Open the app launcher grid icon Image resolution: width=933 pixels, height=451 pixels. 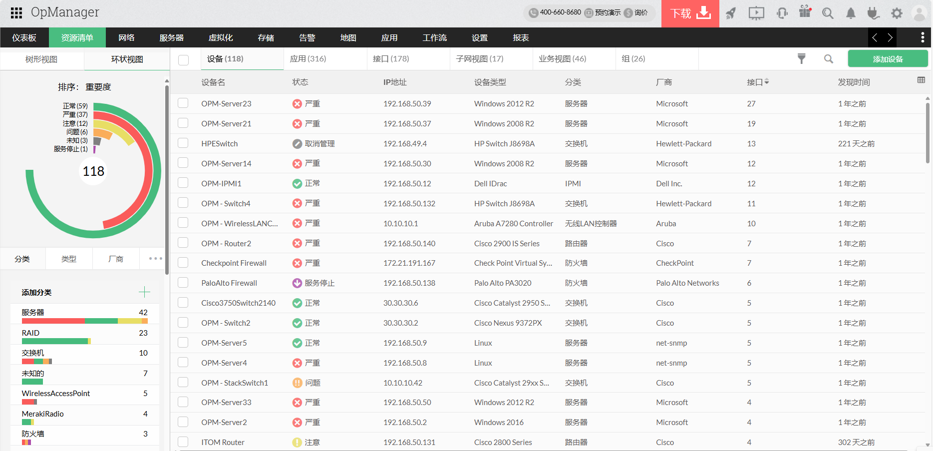coord(16,13)
